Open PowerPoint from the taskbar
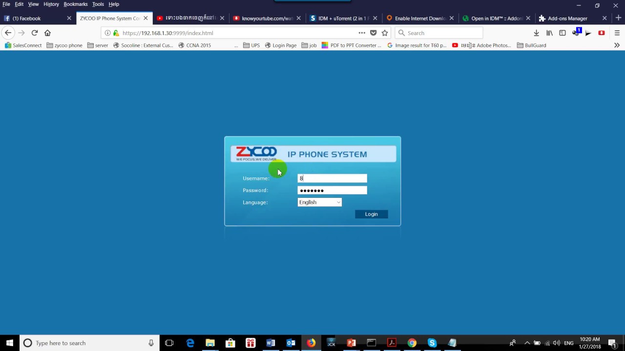Image resolution: width=625 pixels, height=351 pixels. coord(351,343)
